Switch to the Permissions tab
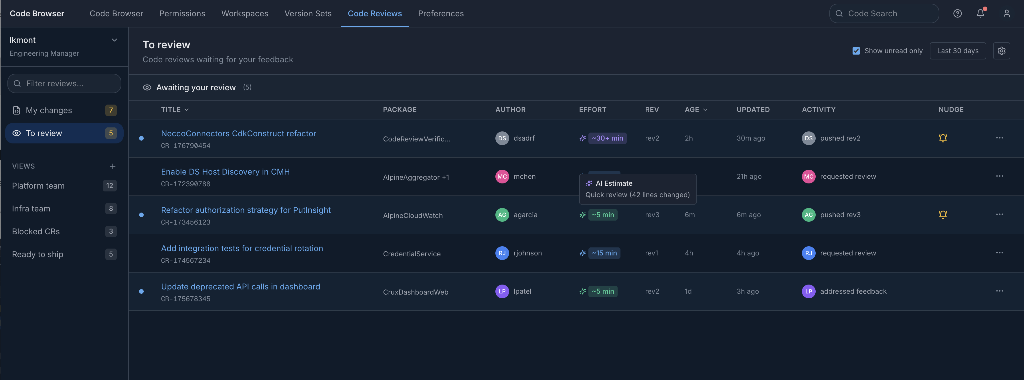 pyautogui.click(x=182, y=13)
